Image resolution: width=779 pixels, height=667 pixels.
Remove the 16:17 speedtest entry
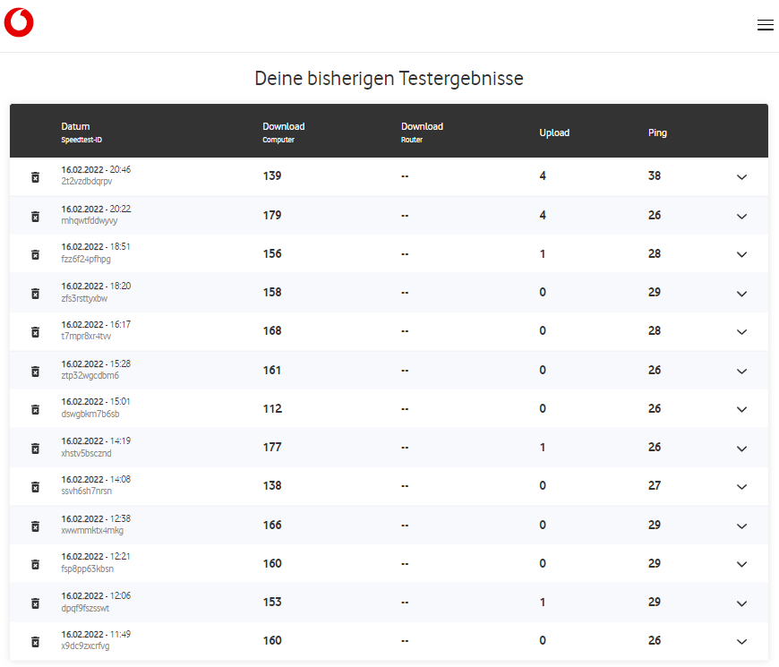pyautogui.click(x=35, y=331)
